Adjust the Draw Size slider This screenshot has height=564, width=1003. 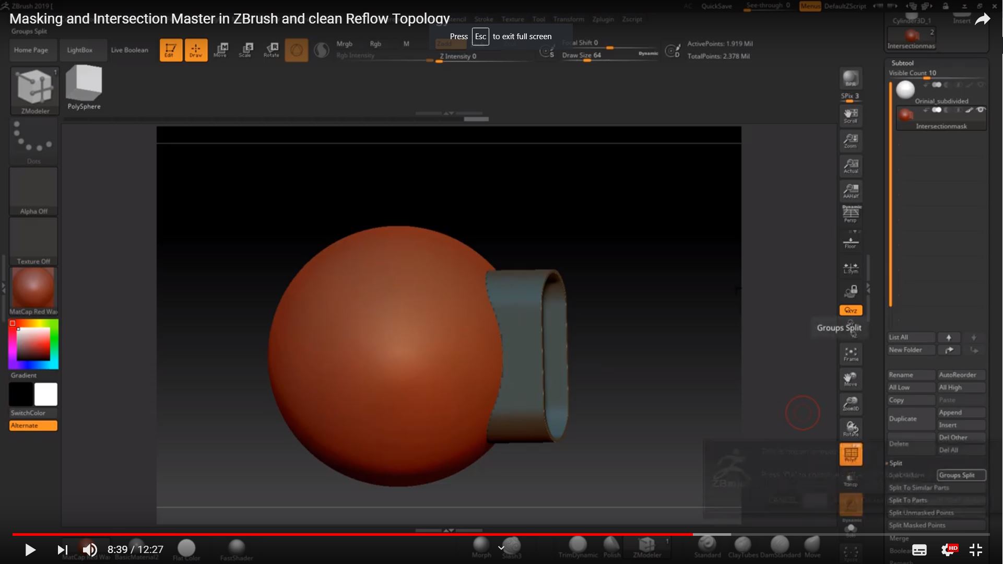(x=610, y=55)
